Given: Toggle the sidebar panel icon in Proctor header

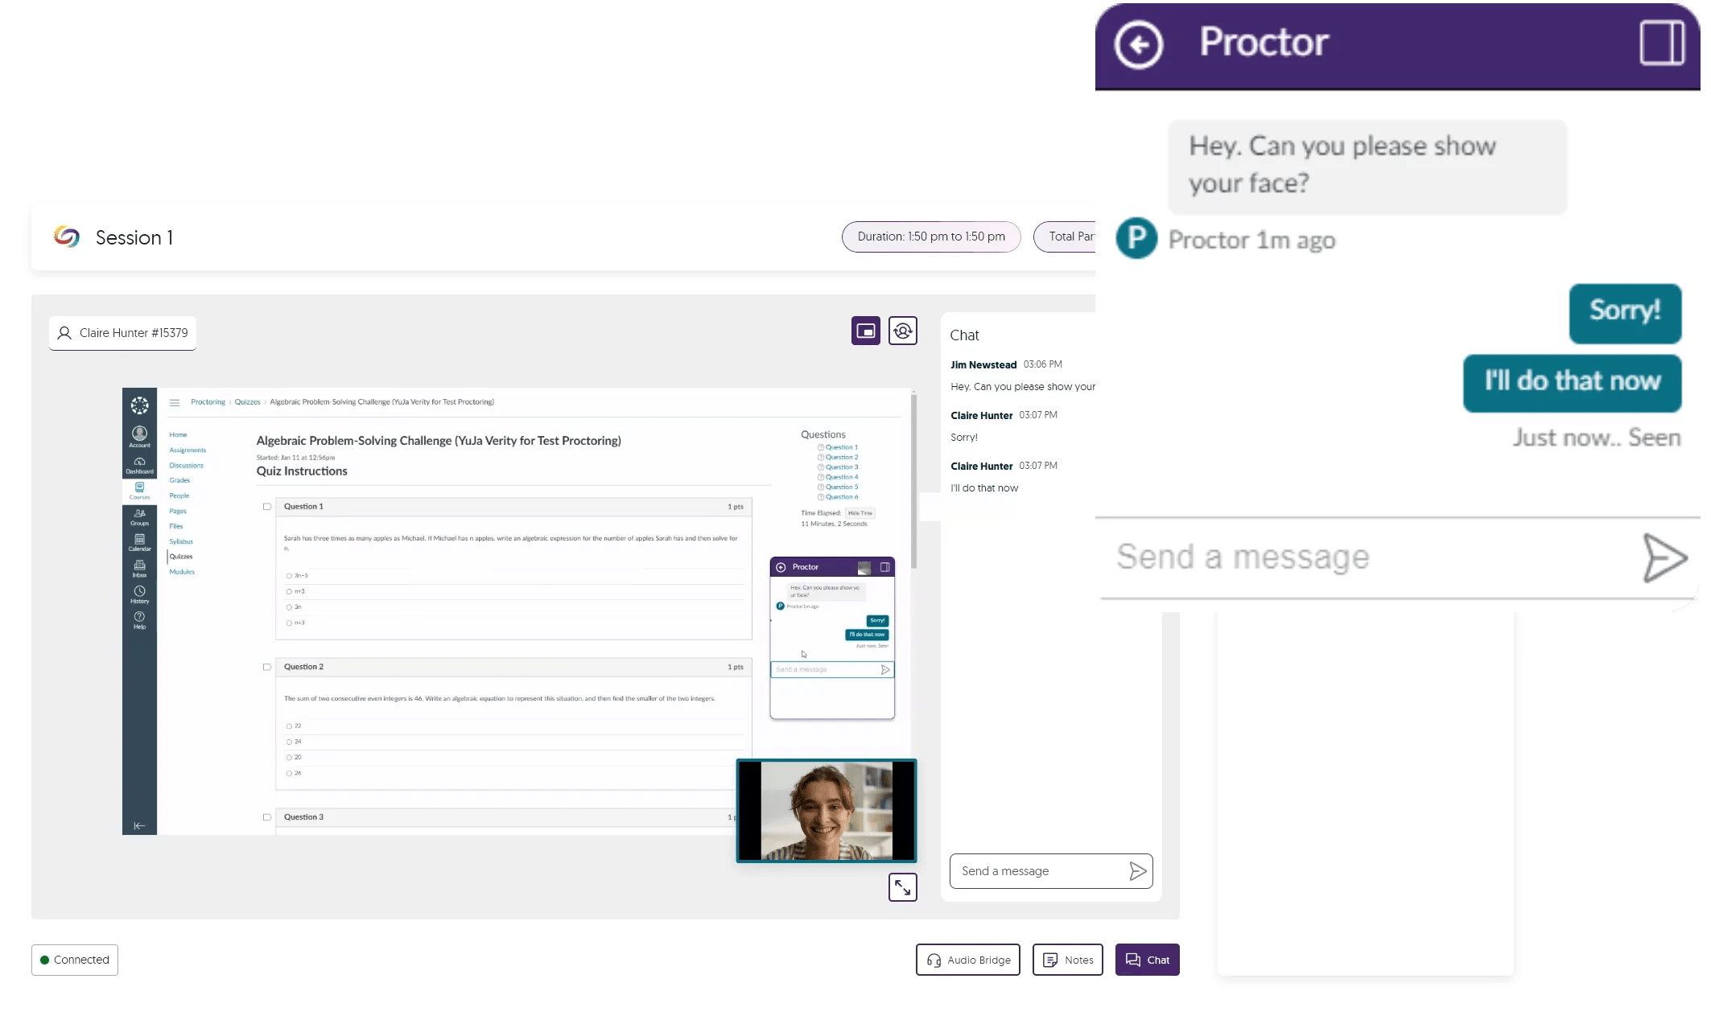Looking at the screenshot, I should coord(1661,43).
